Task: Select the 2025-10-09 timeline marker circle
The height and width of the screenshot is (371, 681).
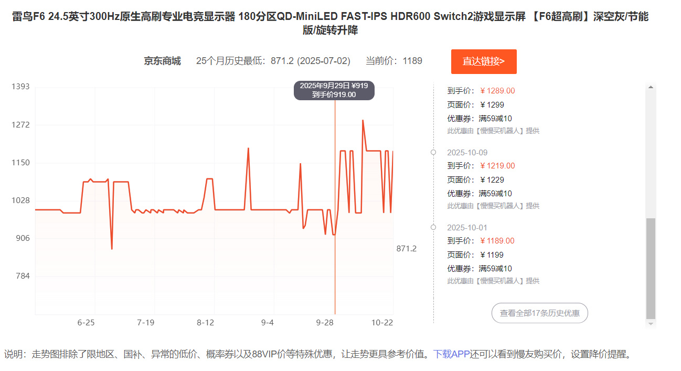Action: pos(433,152)
